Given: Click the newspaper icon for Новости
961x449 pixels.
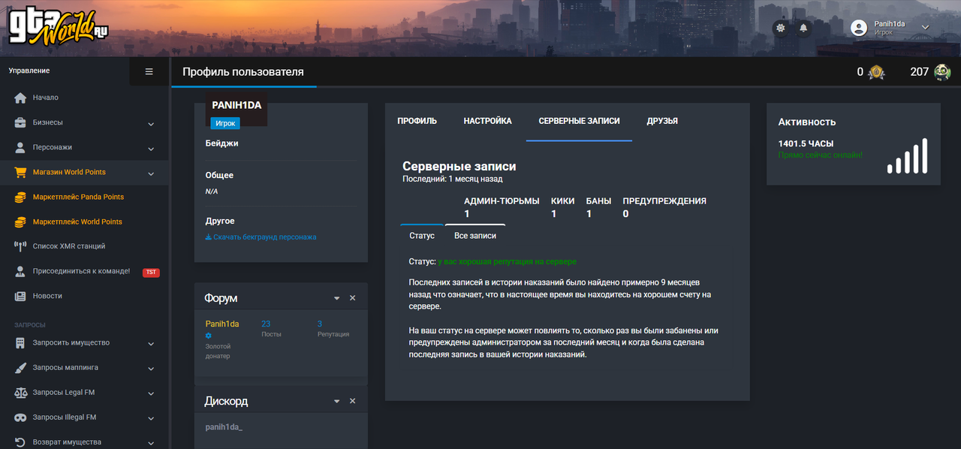Looking at the screenshot, I should click(20, 296).
